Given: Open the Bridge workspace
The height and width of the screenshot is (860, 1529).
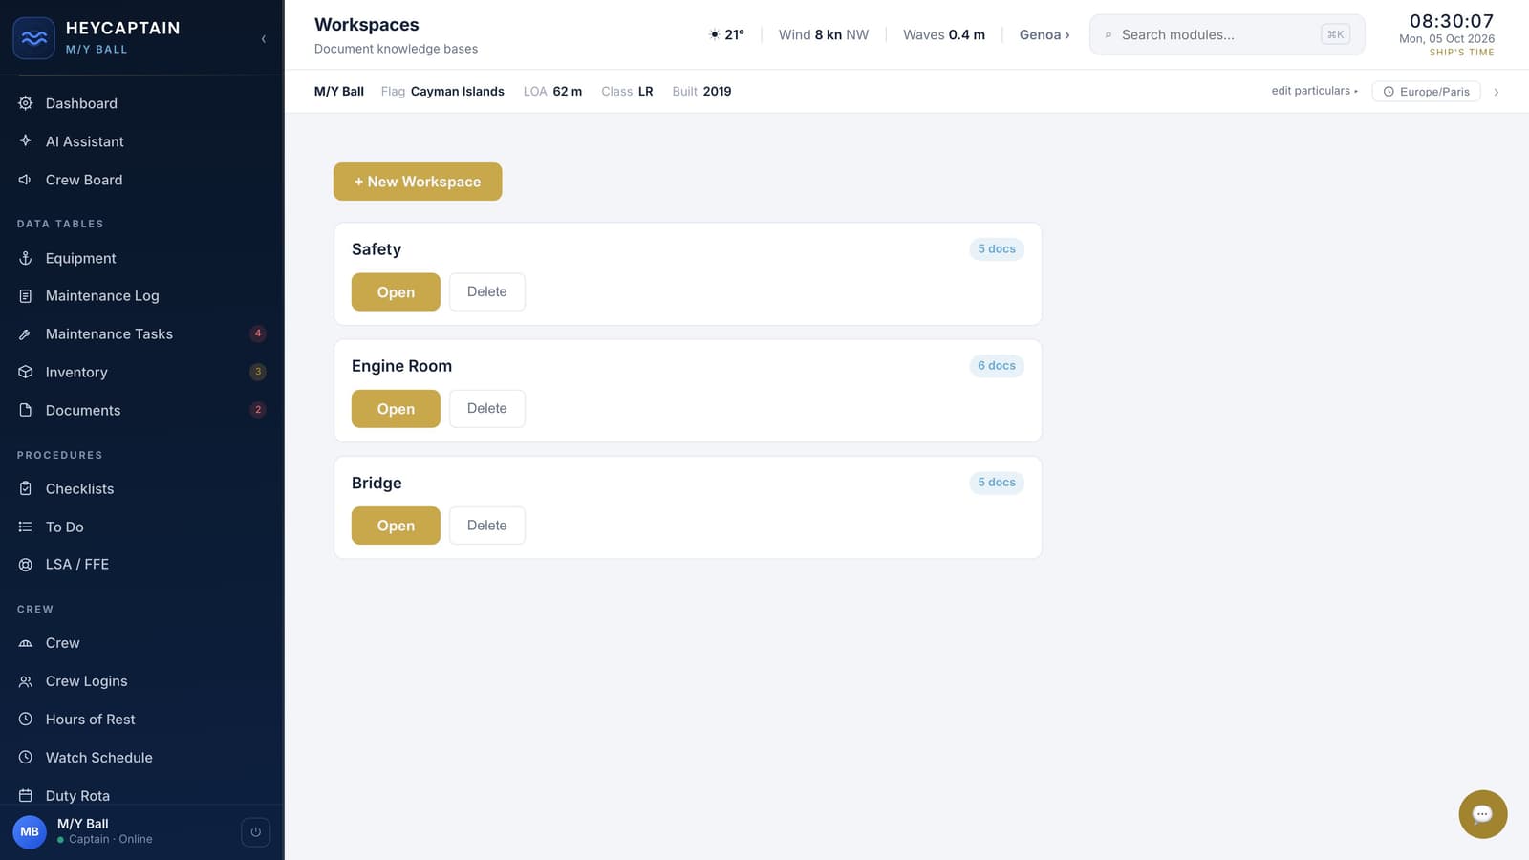Looking at the screenshot, I should click(396, 526).
